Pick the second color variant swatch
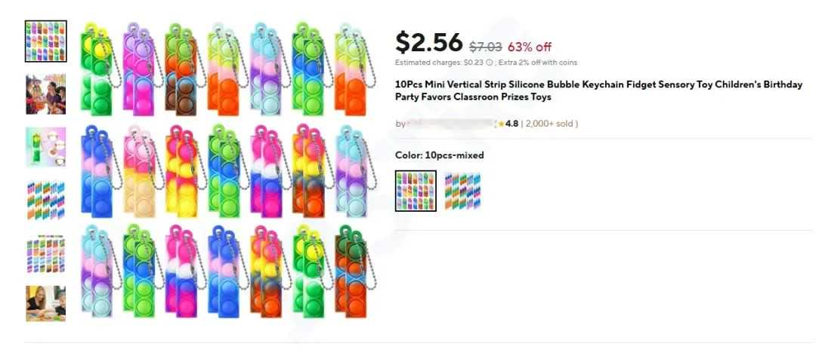Image resolution: width=816 pixels, height=352 pixels. pyautogui.click(x=462, y=191)
